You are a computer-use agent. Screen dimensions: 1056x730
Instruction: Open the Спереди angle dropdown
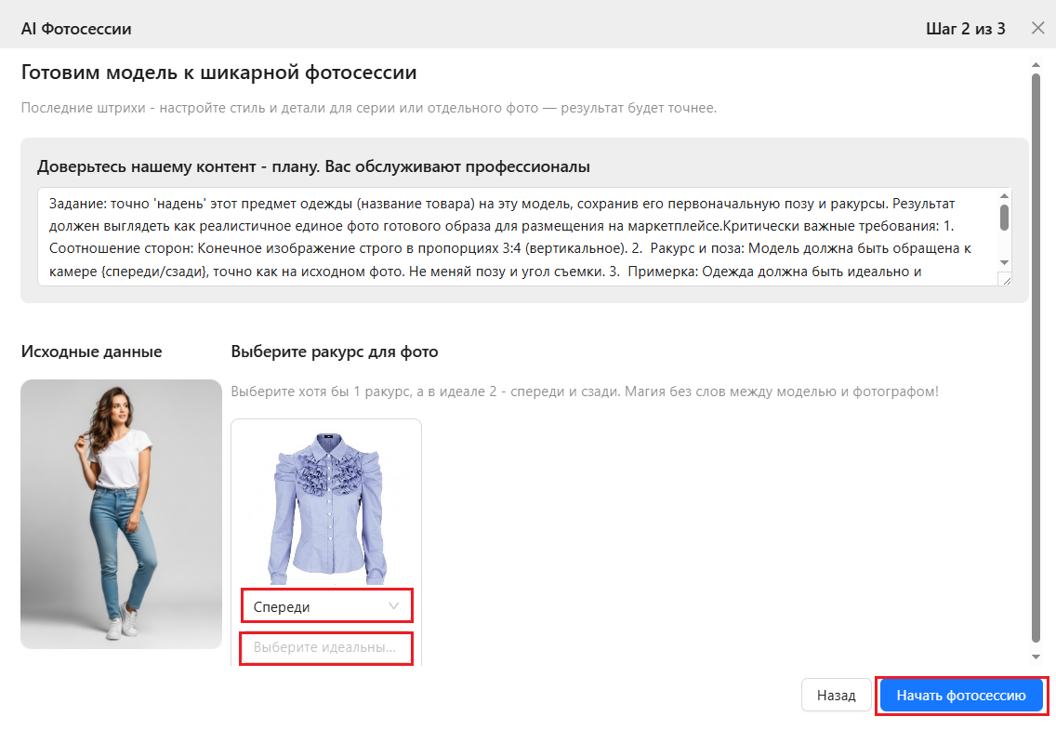316,606
